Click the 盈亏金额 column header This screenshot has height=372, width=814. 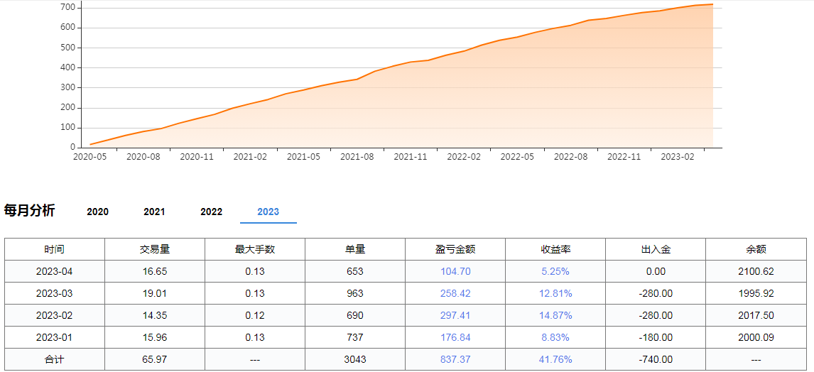(455, 250)
